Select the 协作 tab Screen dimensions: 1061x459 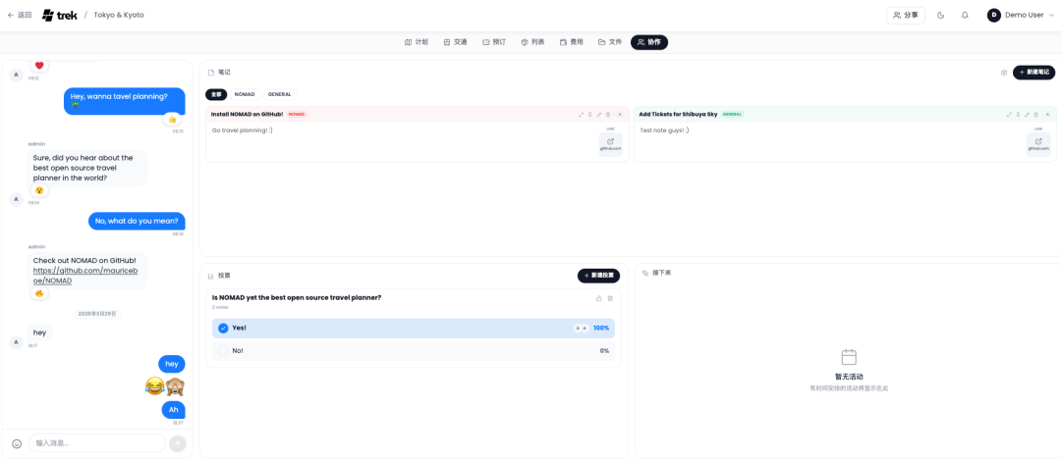[x=649, y=42]
